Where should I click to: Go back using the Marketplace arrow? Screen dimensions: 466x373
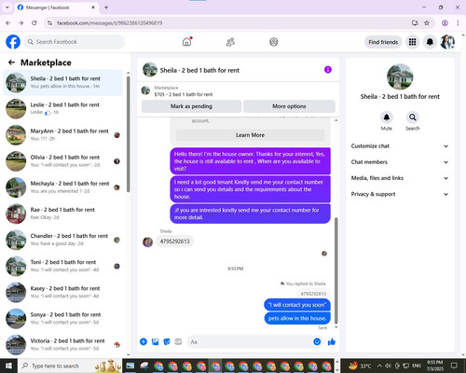pos(11,62)
